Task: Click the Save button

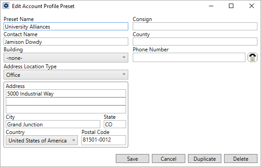Action: (x=132, y=159)
